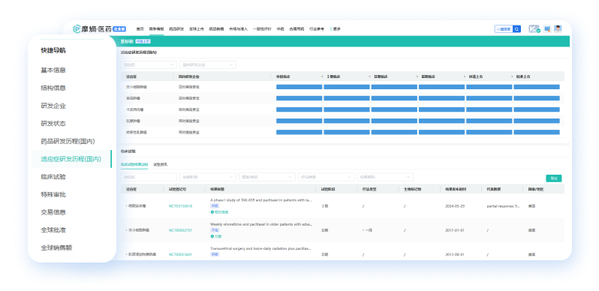Click the orange-blue icon beside the avatar

click(x=547, y=29)
